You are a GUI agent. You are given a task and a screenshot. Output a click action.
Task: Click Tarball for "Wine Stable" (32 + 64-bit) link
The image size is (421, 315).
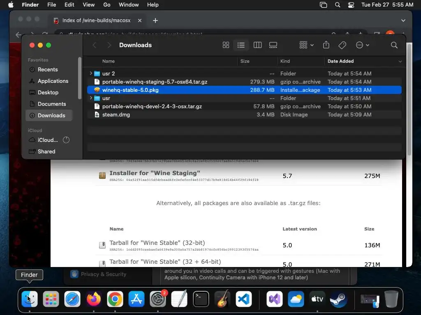tap(165, 261)
